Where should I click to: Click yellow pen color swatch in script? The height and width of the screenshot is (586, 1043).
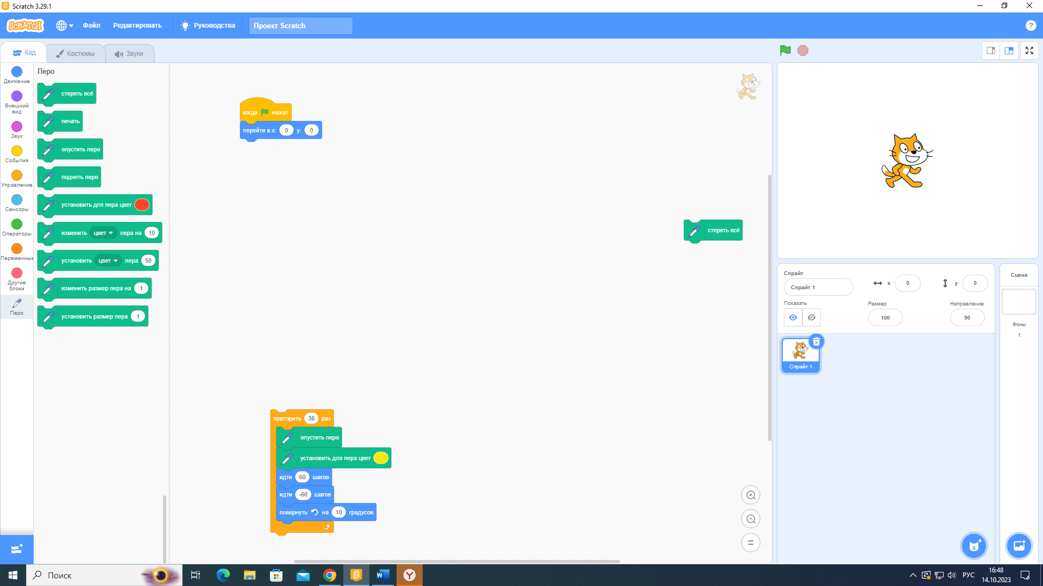(x=381, y=458)
